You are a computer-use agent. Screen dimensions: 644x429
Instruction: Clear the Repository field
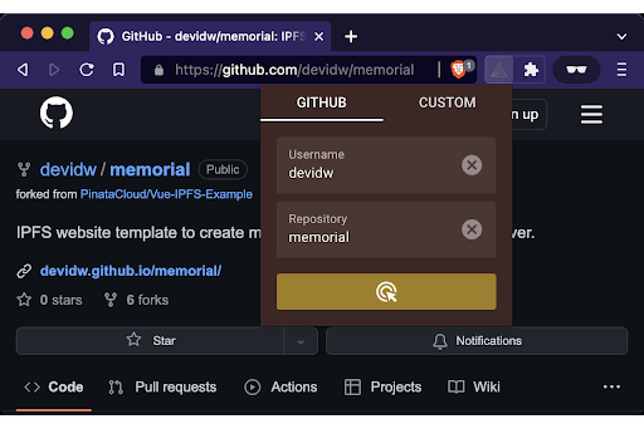coord(471,230)
